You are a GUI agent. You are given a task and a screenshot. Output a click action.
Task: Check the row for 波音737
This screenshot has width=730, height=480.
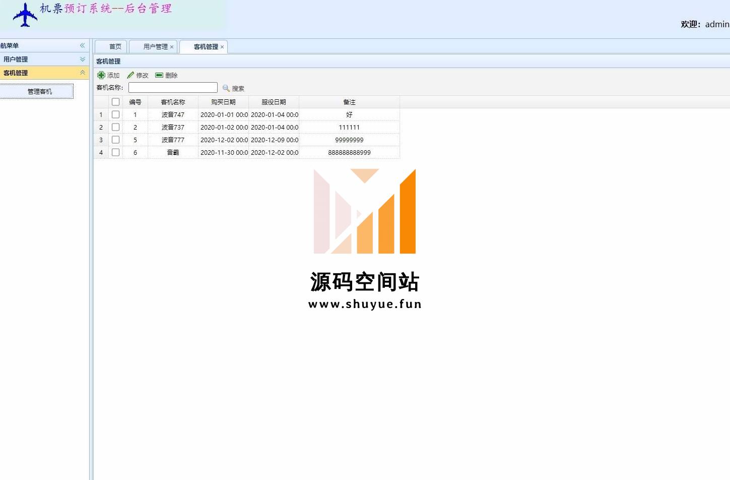[115, 127]
